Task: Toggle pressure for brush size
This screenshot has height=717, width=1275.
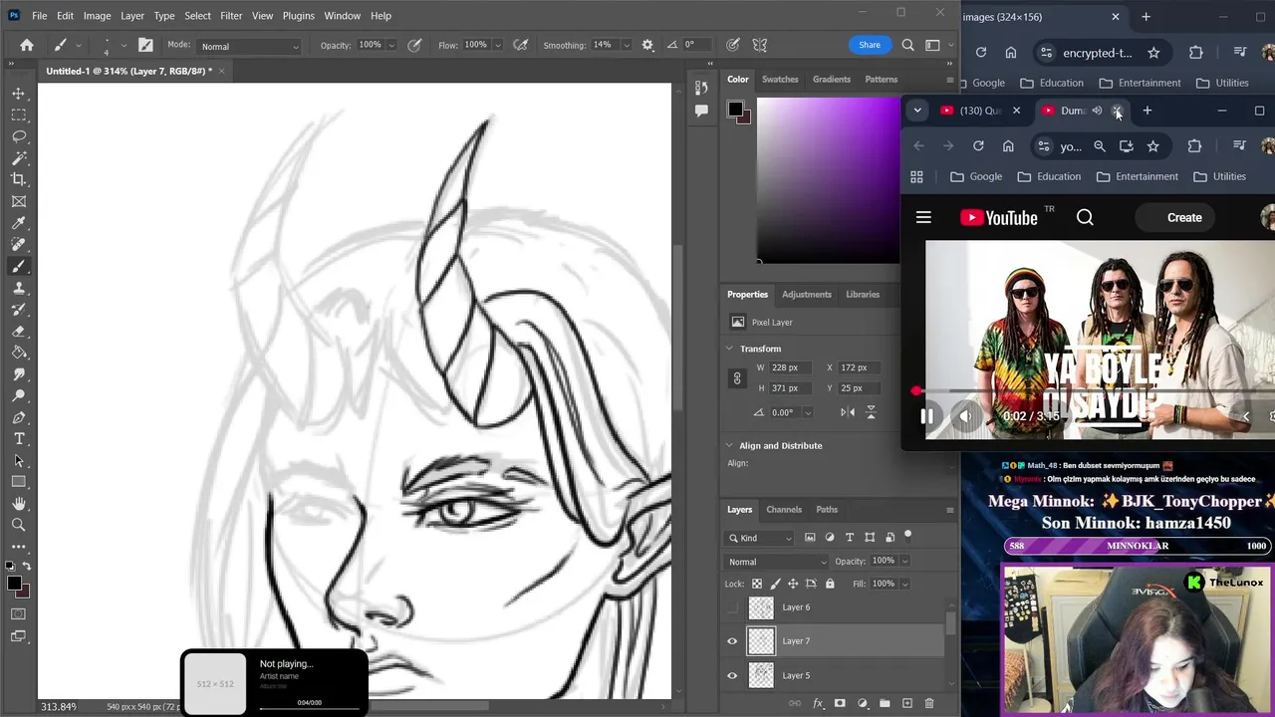Action: click(733, 45)
